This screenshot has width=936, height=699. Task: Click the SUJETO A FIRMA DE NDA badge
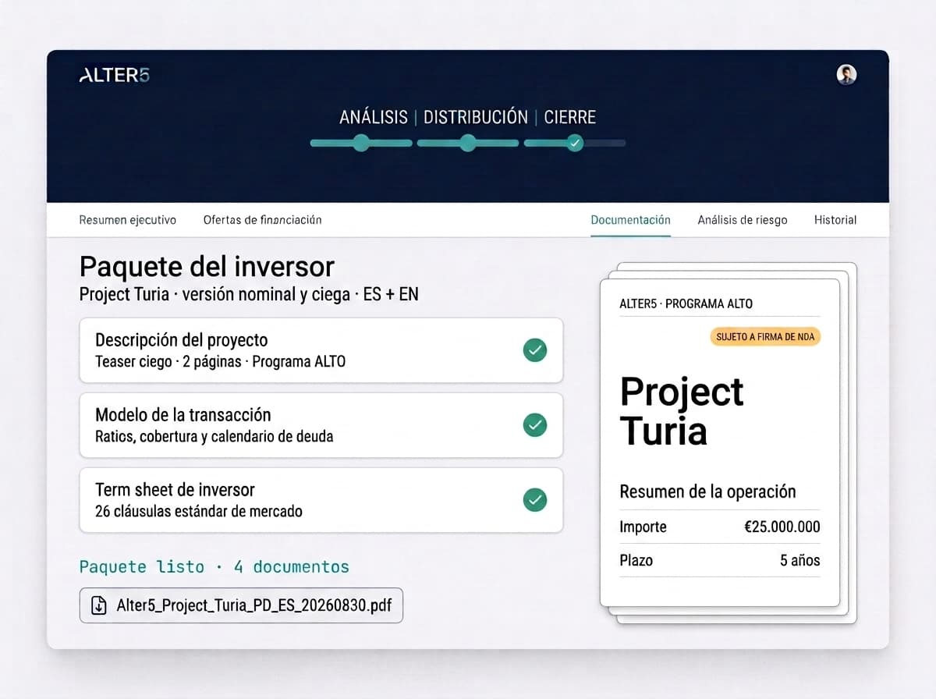pyautogui.click(x=765, y=337)
